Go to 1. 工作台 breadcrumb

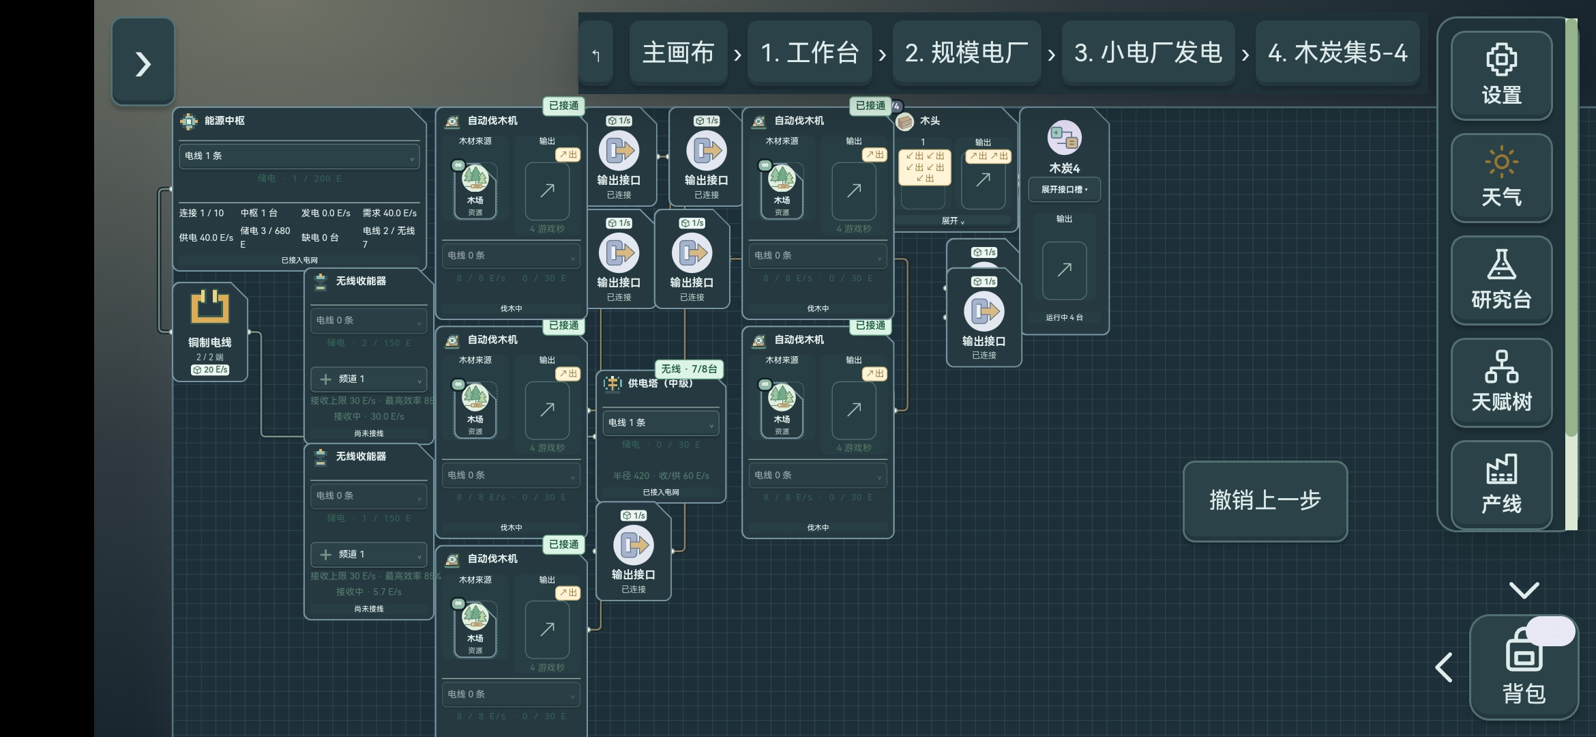[810, 53]
